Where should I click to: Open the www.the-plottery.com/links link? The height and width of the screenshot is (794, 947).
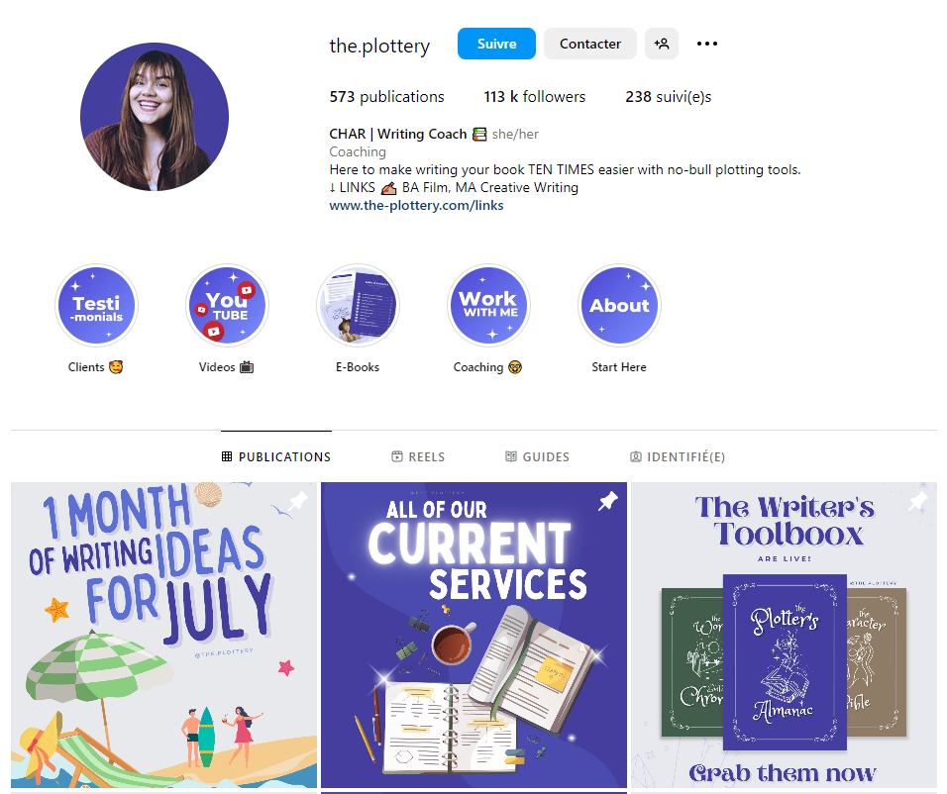tap(416, 205)
